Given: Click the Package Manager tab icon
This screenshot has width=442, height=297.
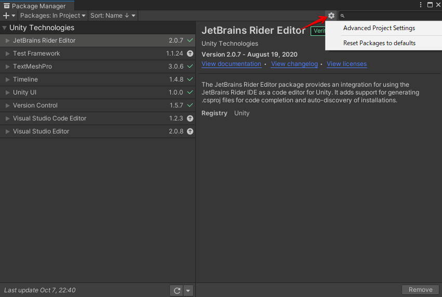Looking at the screenshot, I should [6, 6].
